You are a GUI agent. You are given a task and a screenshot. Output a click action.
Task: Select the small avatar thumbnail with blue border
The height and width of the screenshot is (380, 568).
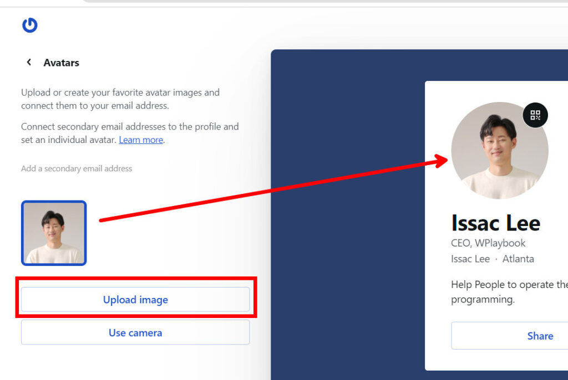pos(54,233)
